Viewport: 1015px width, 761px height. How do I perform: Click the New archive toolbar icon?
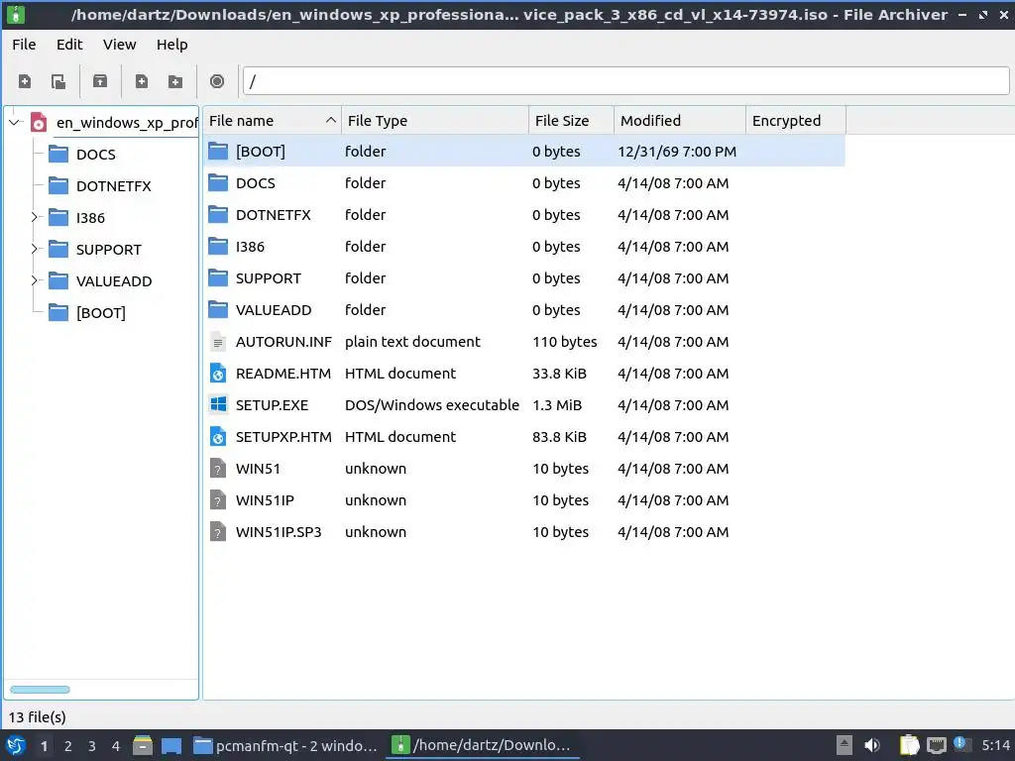click(25, 81)
